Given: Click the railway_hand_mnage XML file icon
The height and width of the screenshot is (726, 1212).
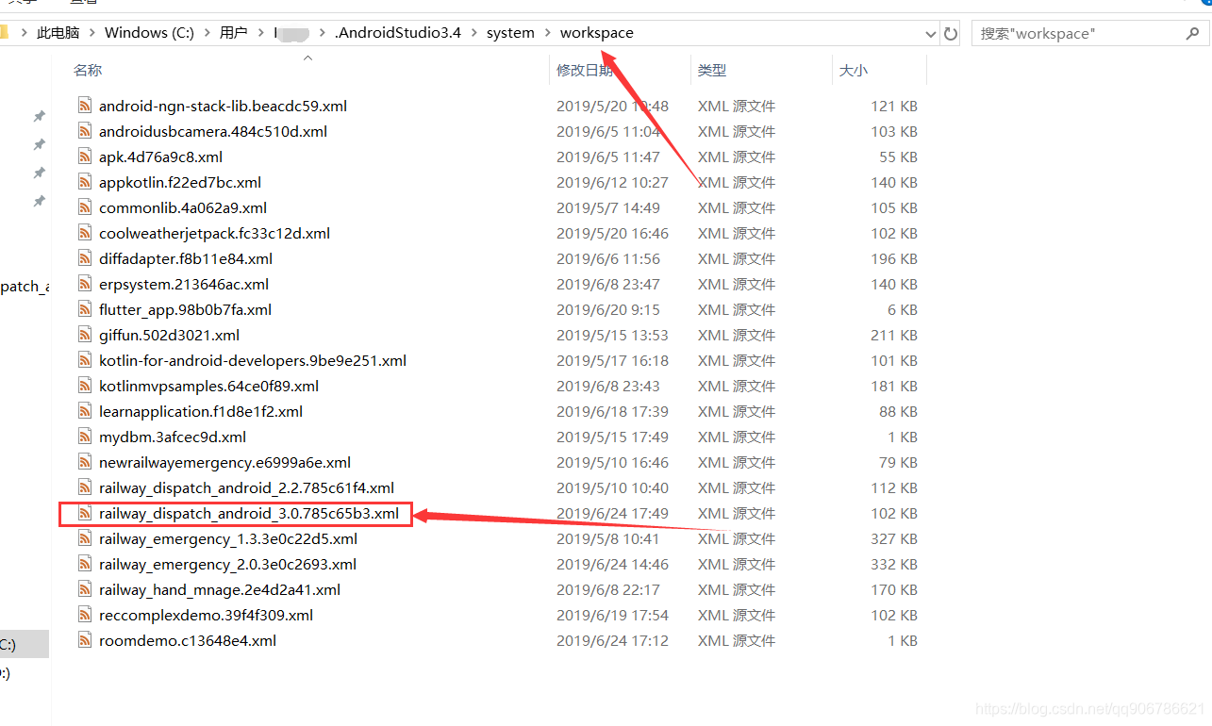Looking at the screenshot, I should tap(85, 589).
